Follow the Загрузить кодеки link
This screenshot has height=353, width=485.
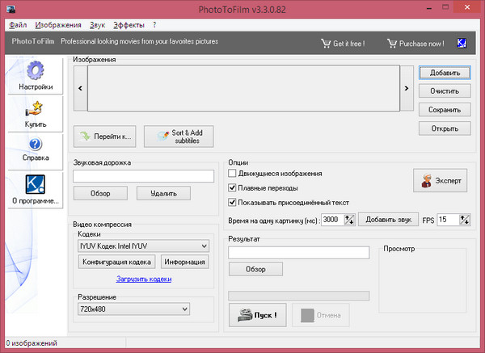[x=144, y=279]
